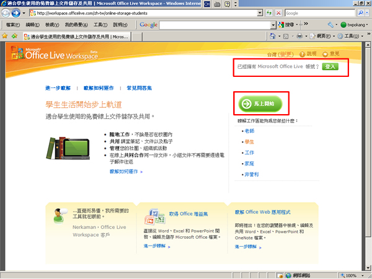Open the 我的最愛(A) menu
This screenshot has height=279, width=372.
coord(76,25)
